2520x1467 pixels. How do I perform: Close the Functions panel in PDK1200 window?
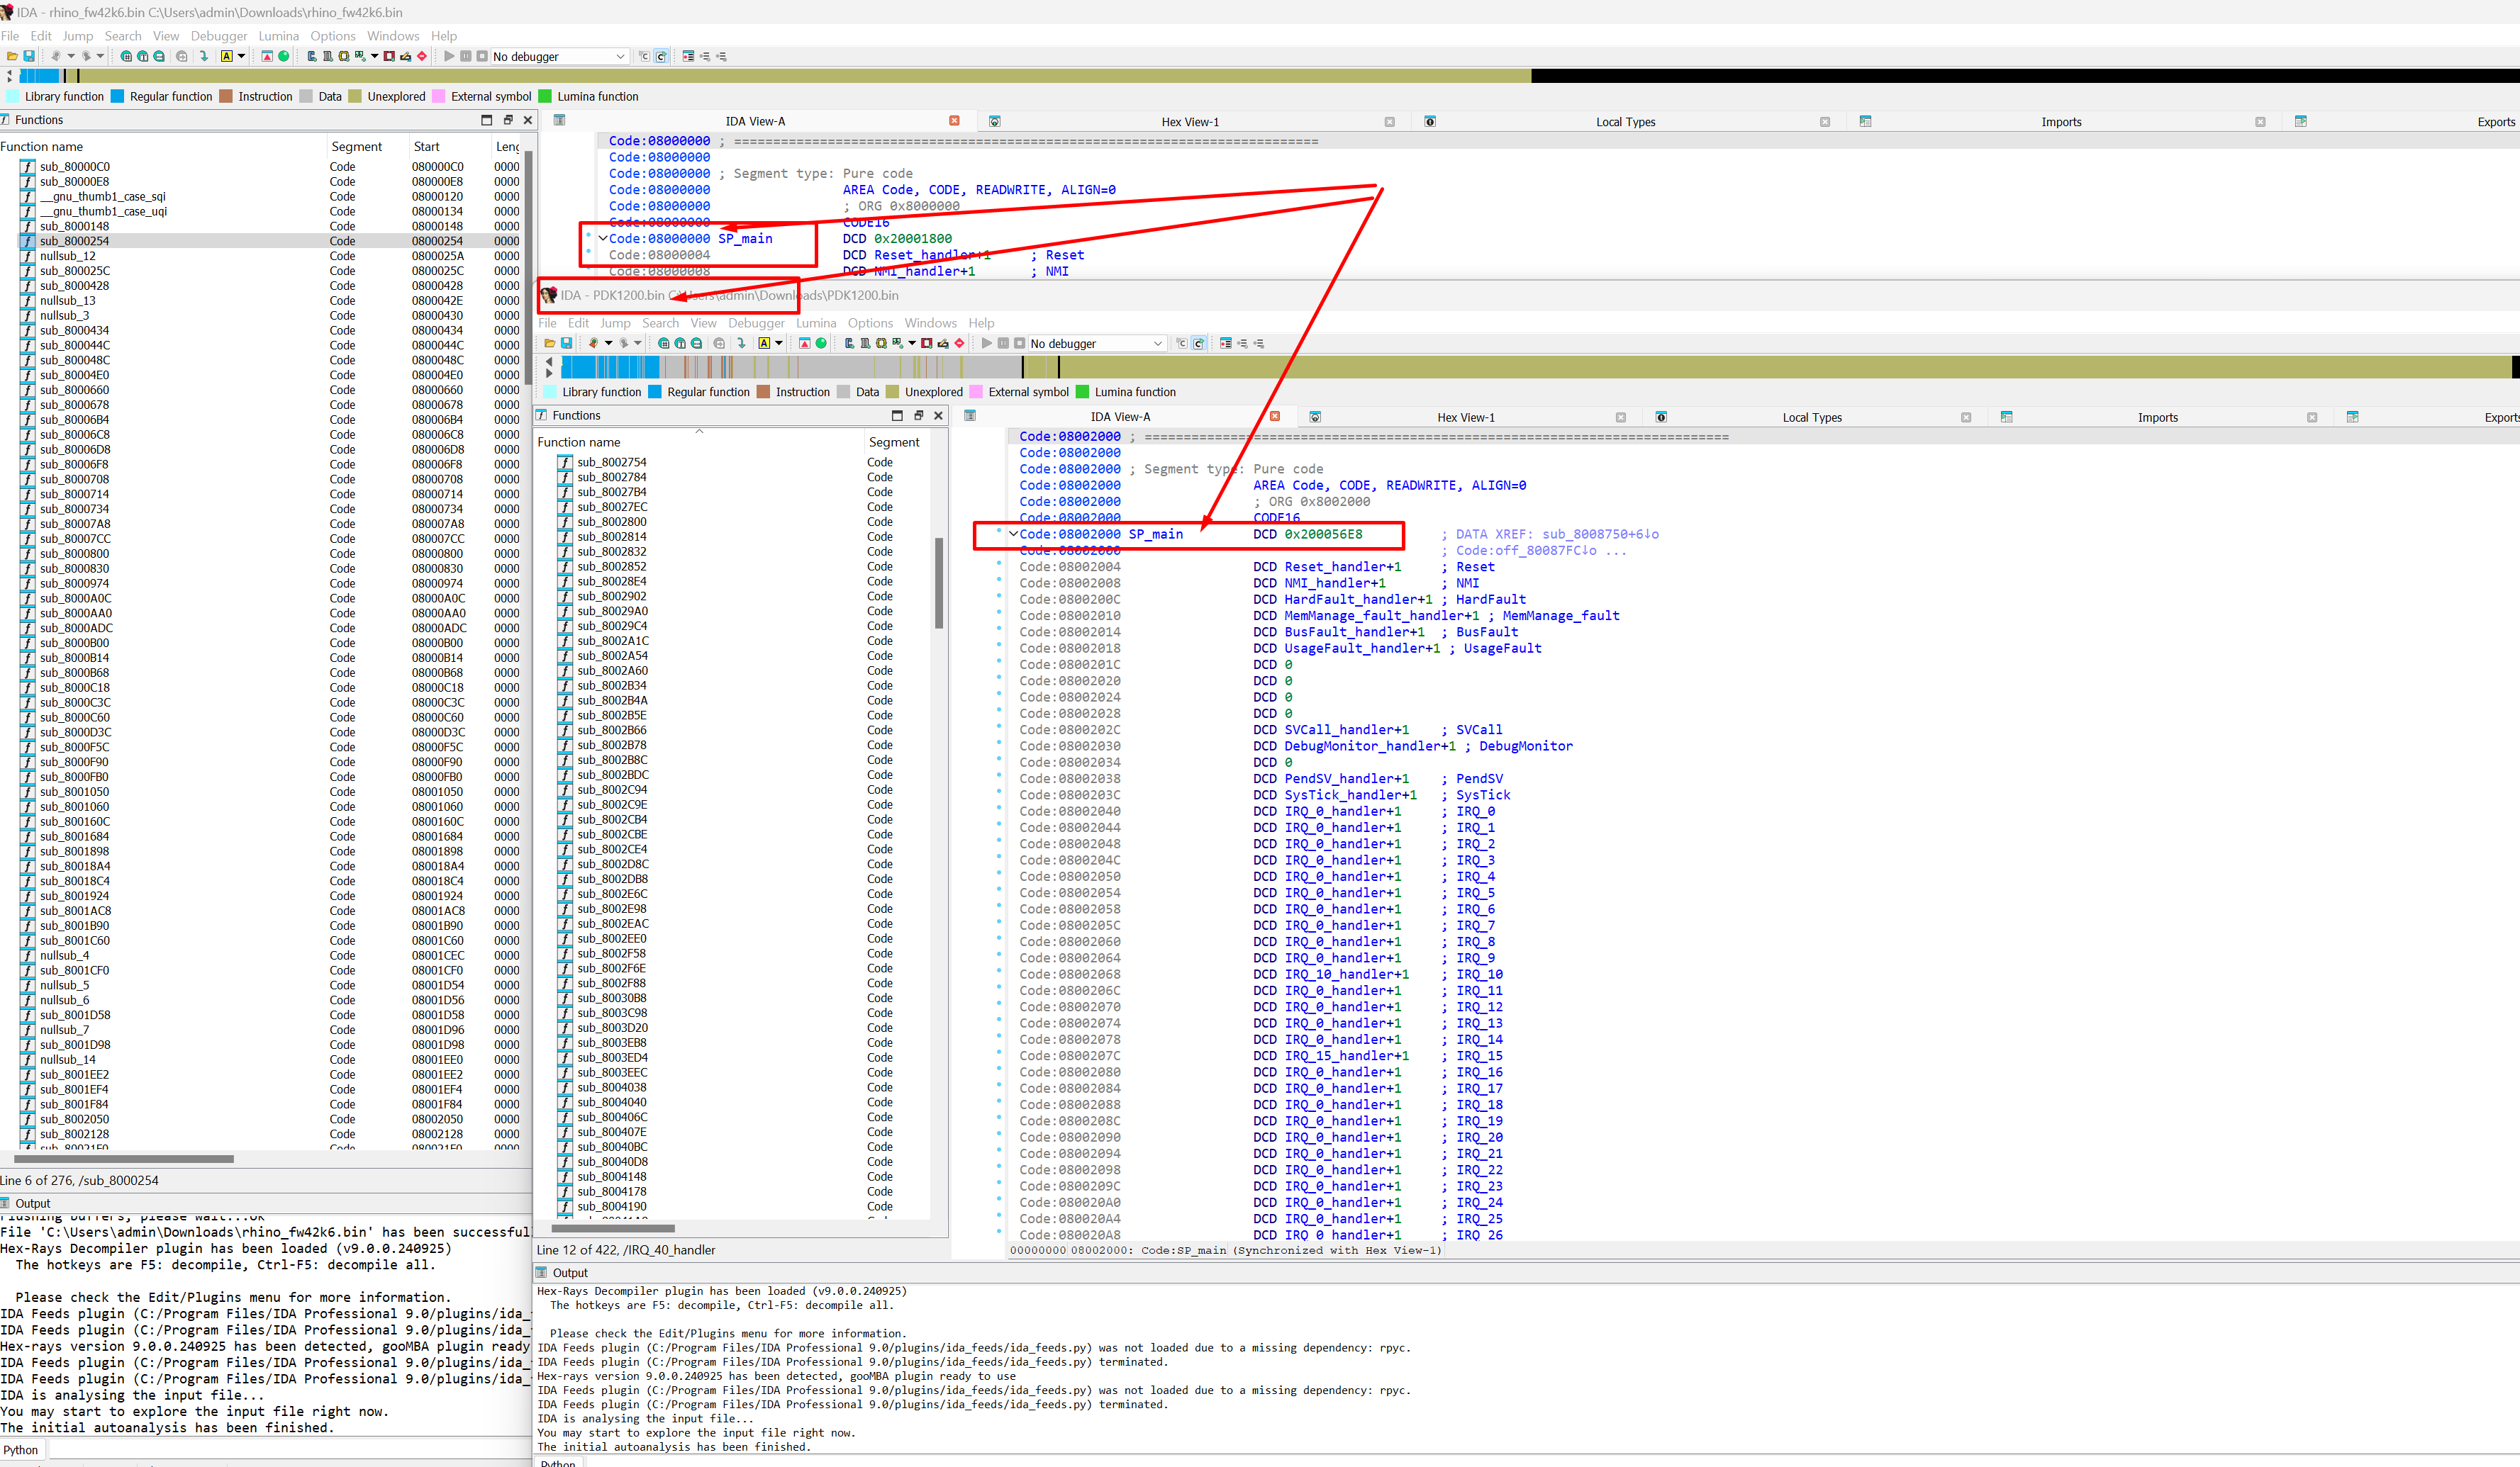point(938,416)
